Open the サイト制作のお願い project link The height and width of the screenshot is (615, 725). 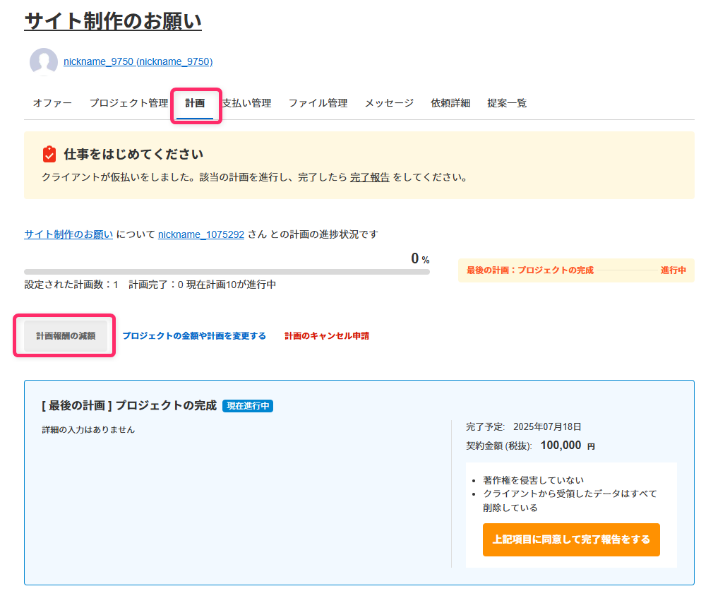click(67, 234)
